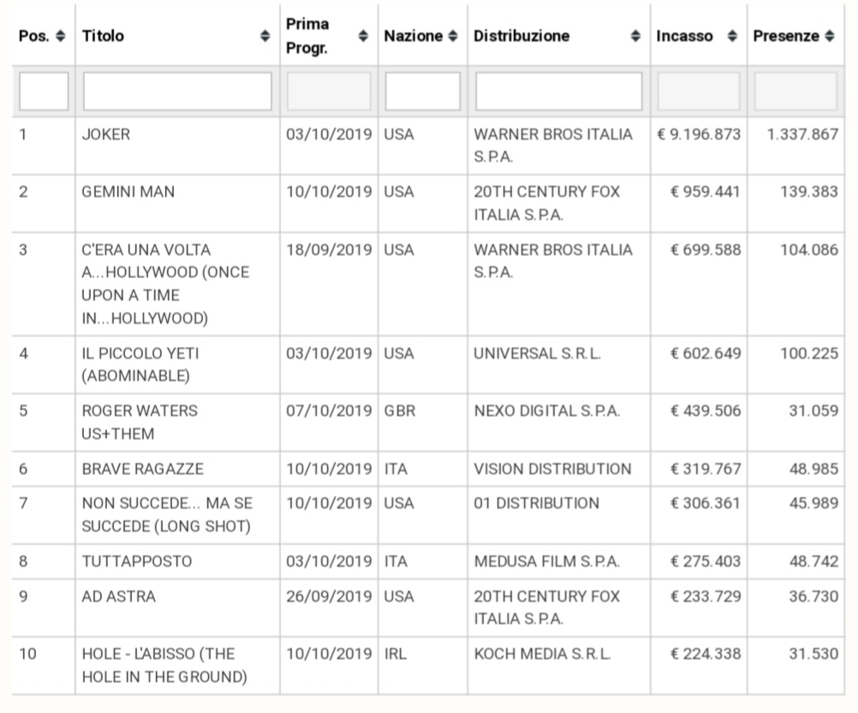Click the JOKER title cell

[x=106, y=135]
